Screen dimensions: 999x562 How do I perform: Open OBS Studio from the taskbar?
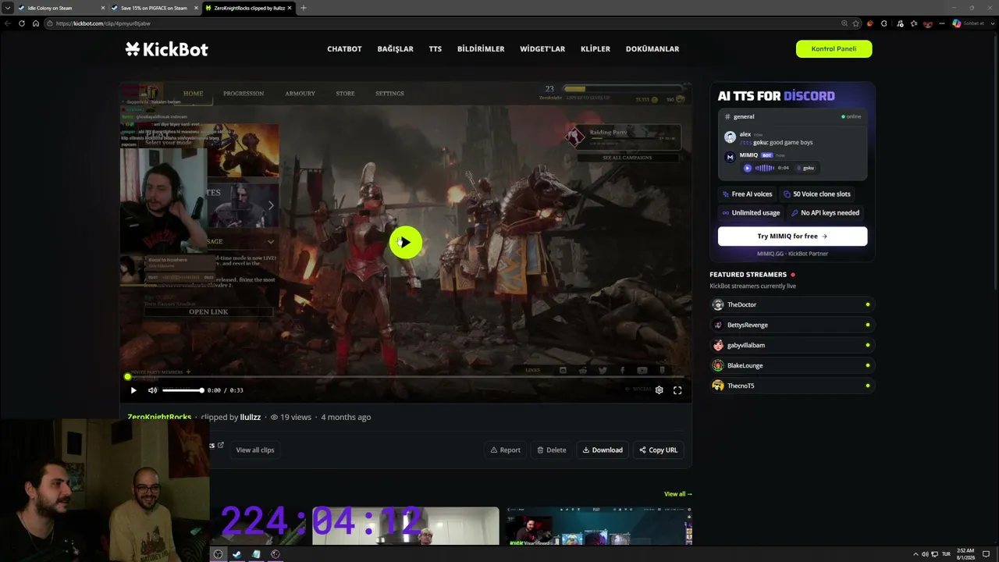[x=218, y=554]
